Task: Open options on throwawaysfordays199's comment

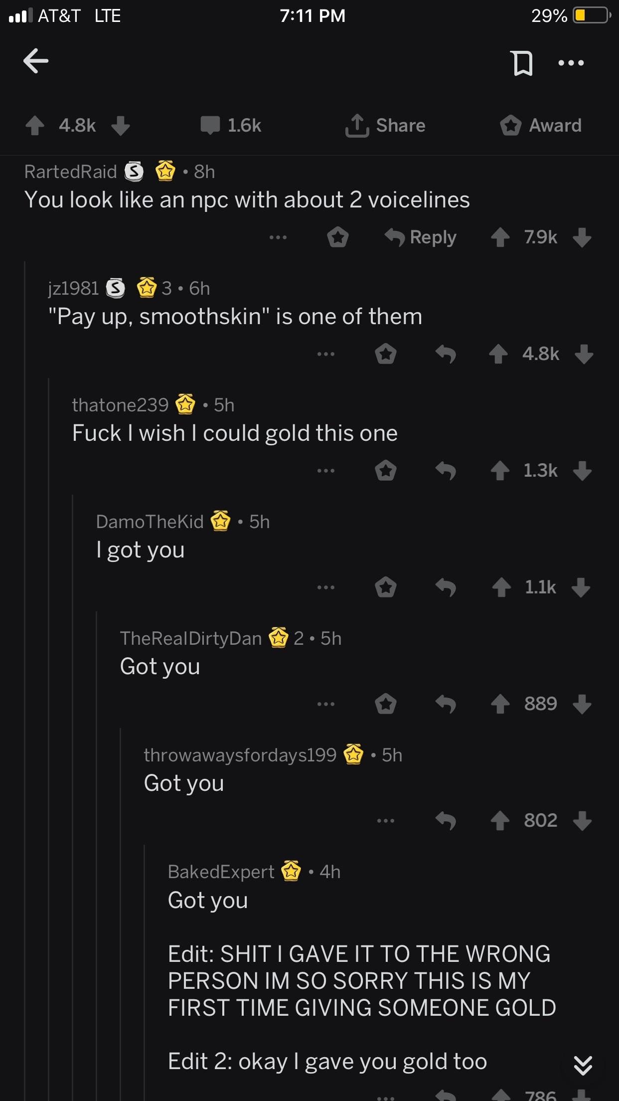Action: tap(386, 821)
